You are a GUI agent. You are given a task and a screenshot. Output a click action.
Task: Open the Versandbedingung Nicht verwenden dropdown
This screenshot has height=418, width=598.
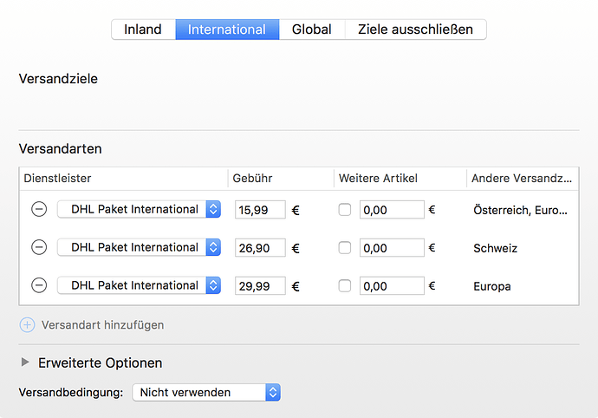206,393
